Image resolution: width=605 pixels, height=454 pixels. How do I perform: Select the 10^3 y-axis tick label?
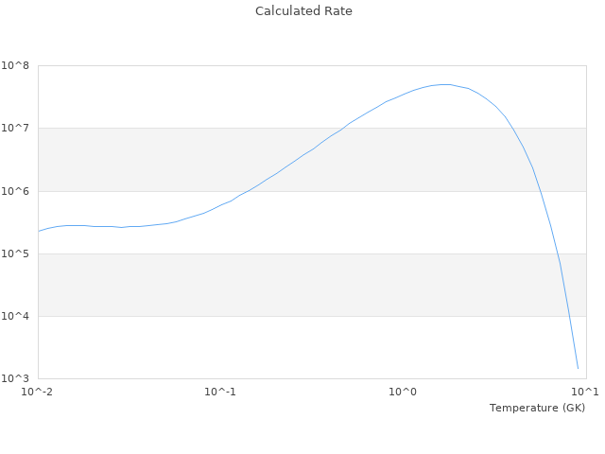coord(15,378)
